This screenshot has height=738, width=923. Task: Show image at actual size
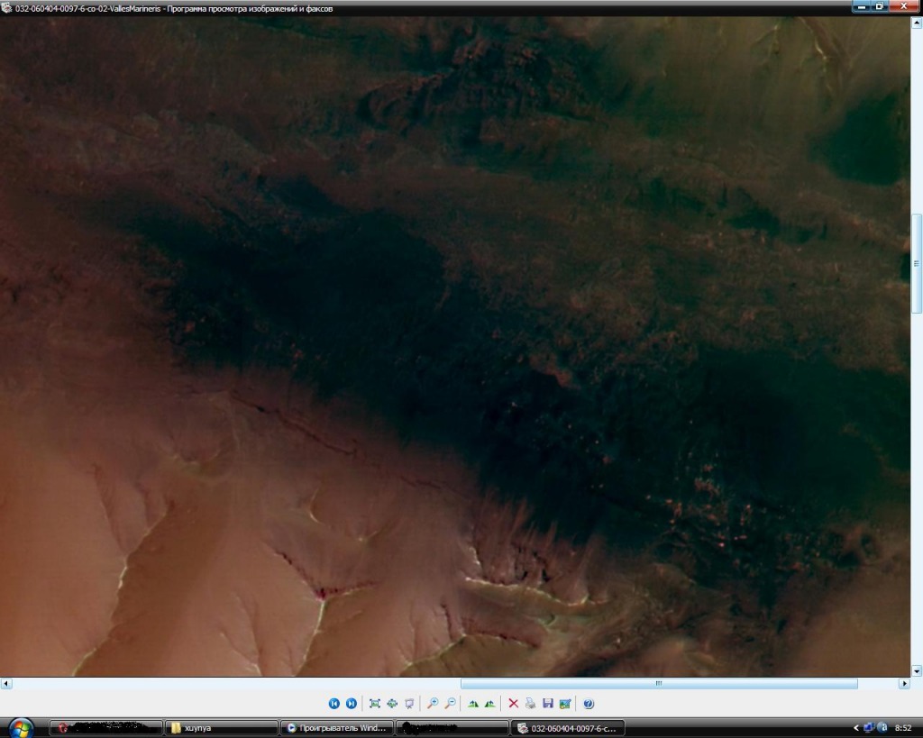pyautogui.click(x=392, y=704)
